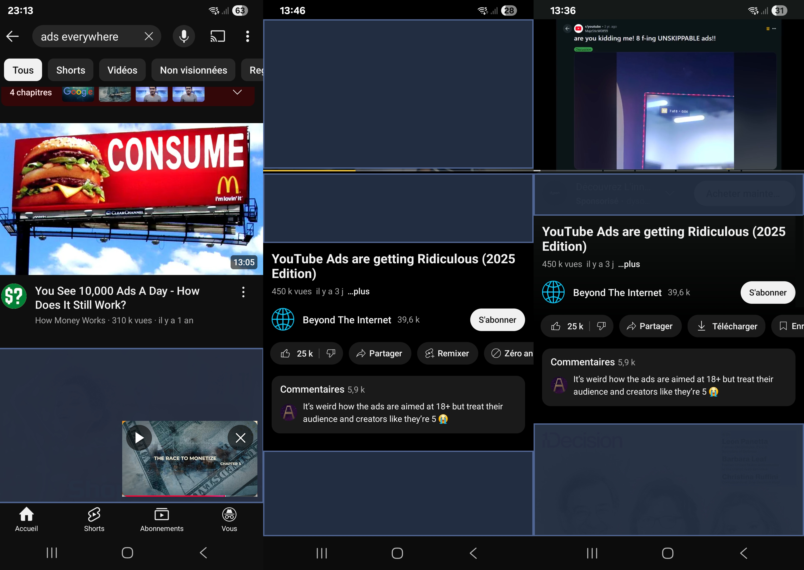Dislike the video with the thumbs down

331,354
